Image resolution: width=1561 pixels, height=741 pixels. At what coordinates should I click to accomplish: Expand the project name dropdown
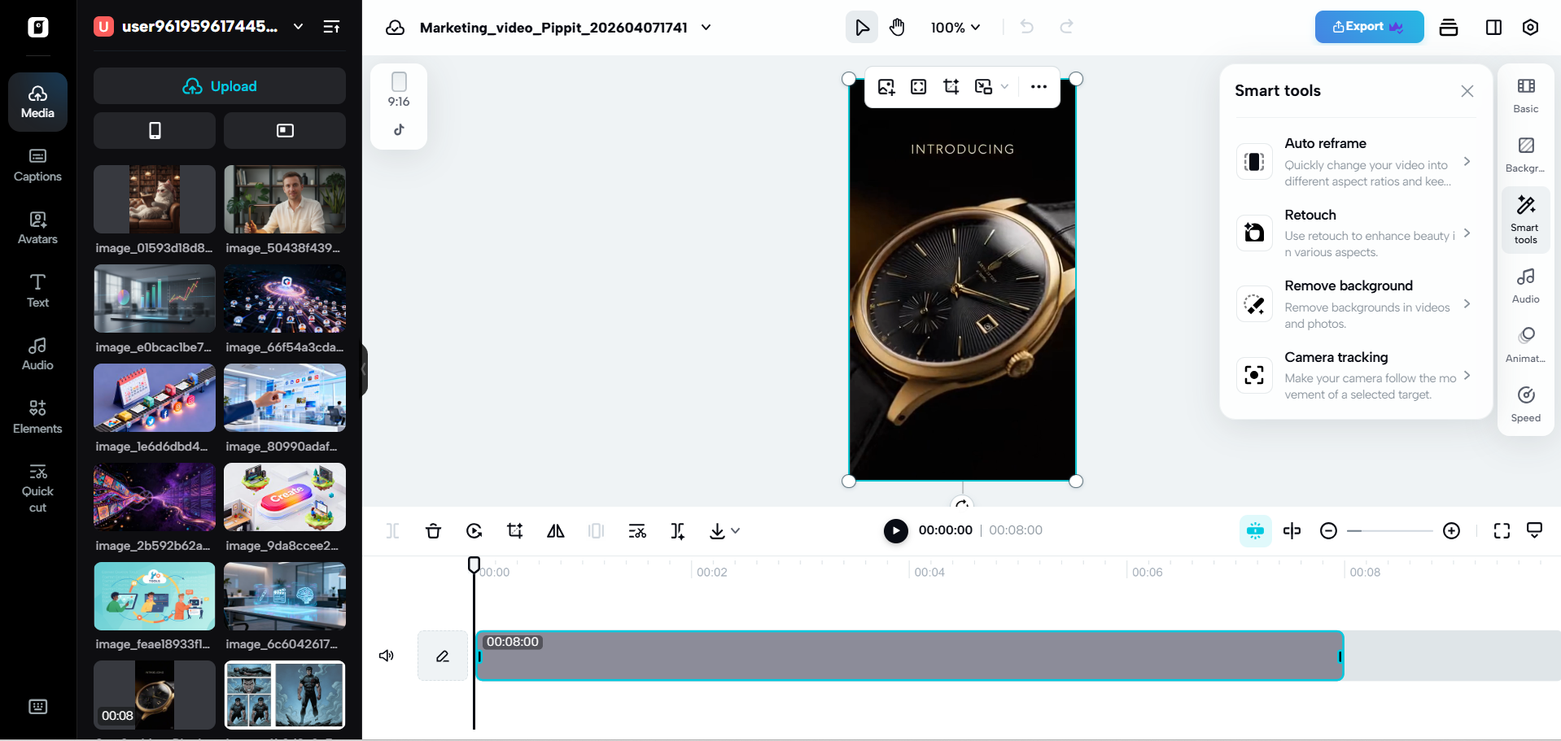point(706,27)
